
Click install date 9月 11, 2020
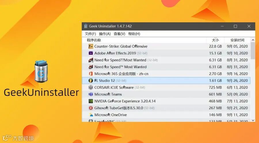coord(237,115)
